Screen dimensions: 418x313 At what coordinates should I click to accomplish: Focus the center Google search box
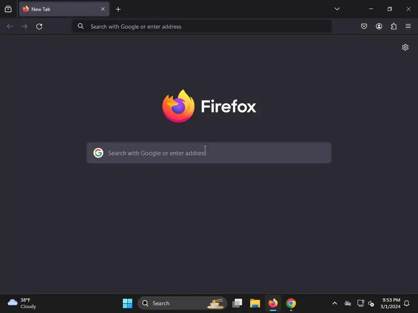tap(209, 153)
